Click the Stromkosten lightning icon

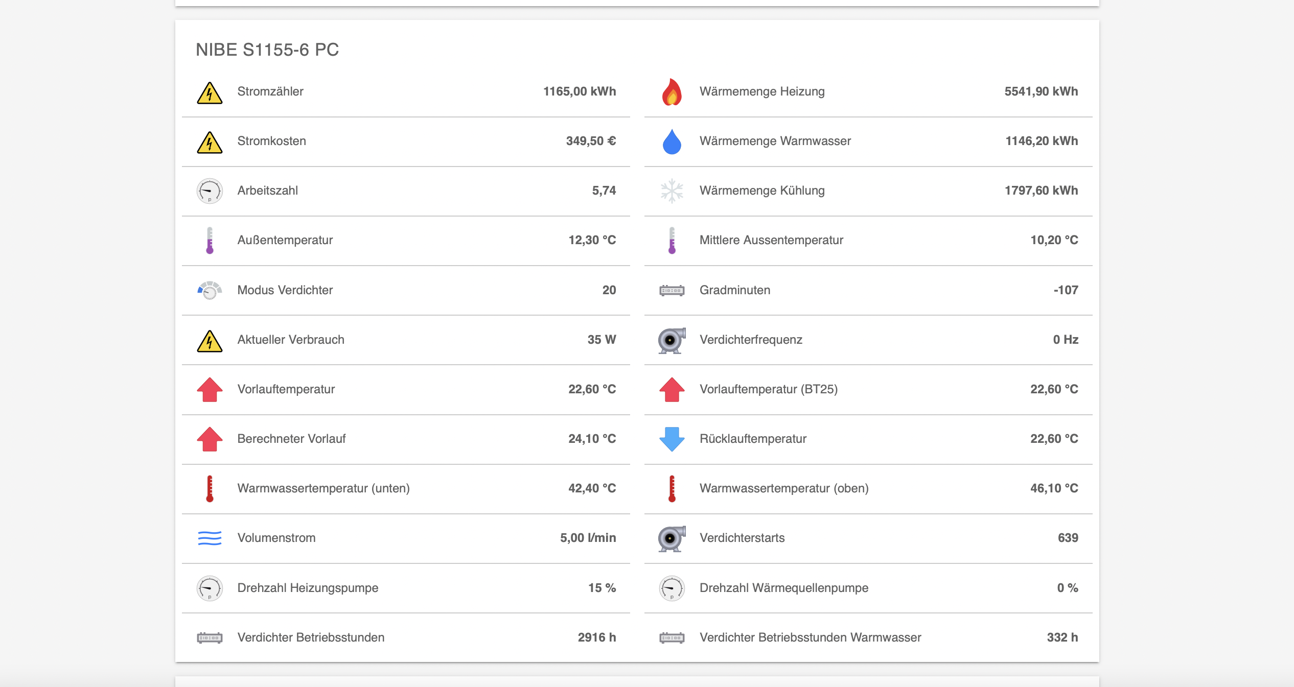210,142
